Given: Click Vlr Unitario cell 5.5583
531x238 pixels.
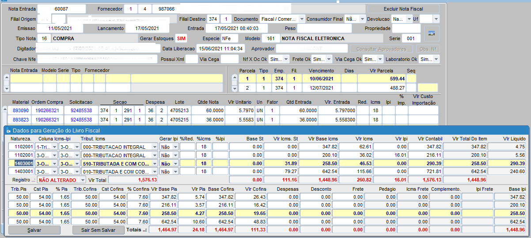Looking at the screenshot, I should point(241,120).
